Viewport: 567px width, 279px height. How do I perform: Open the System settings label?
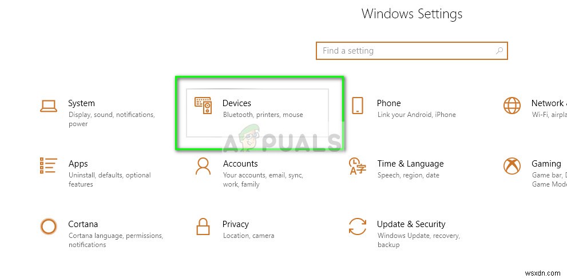pyautogui.click(x=81, y=103)
